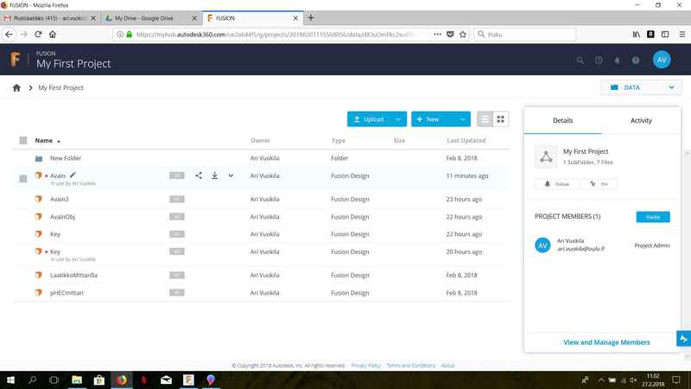Screen dimensions: 691x389
Task: Open the Upload dropdown arrow
Action: click(398, 119)
